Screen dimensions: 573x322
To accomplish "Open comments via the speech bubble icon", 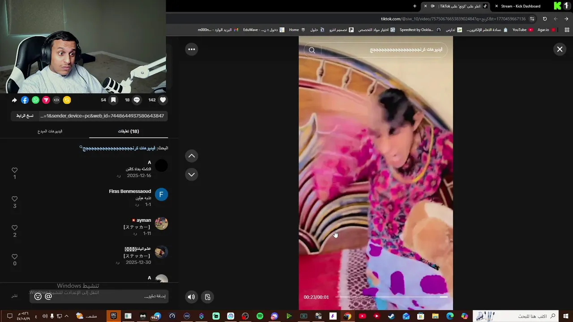I will 137,100.
